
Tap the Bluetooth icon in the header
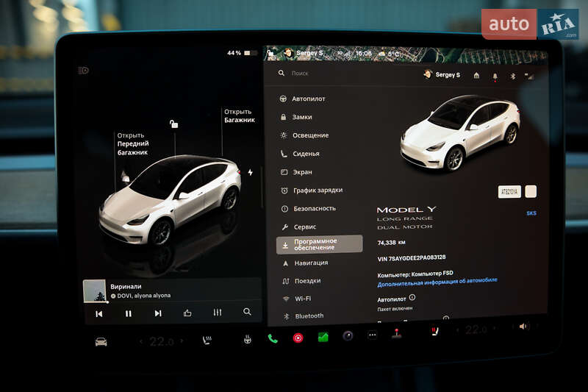tap(513, 76)
